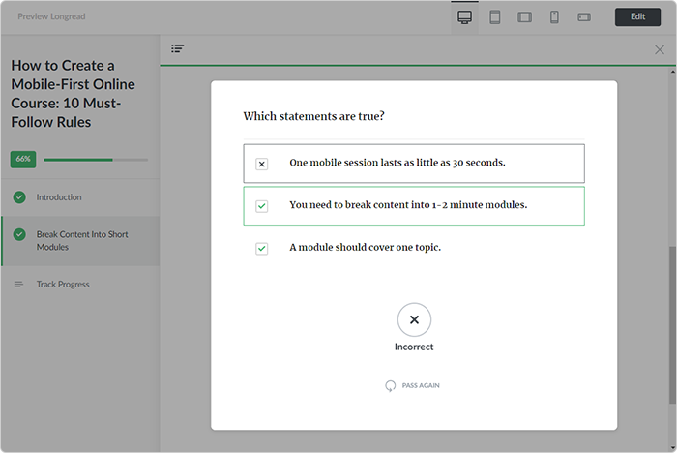
Task: Click the lines icon beside Track Progress
Action: coord(18,284)
